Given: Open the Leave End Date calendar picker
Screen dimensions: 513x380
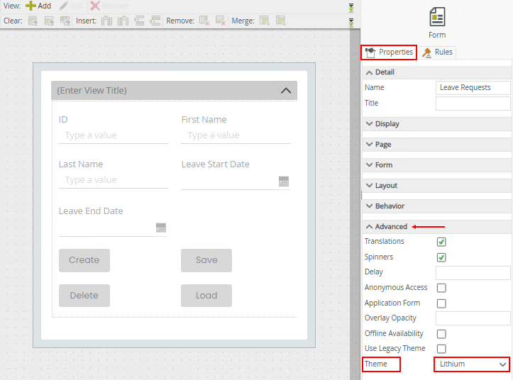Looking at the screenshot, I should pyautogui.click(x=161, y=228).
